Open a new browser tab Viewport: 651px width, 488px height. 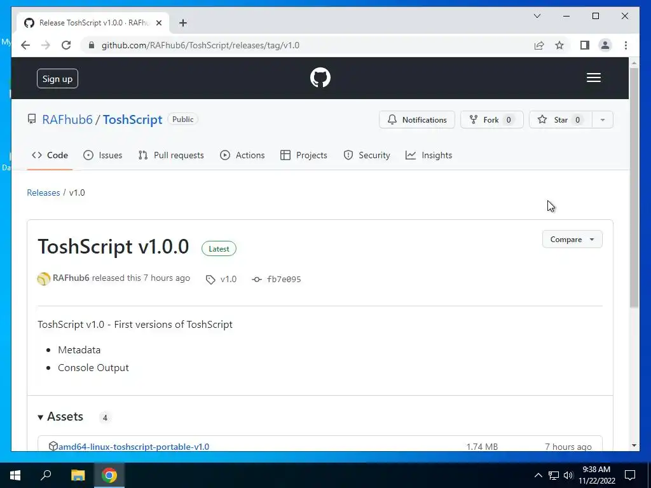pyautogui.click(x=183, y=23)
